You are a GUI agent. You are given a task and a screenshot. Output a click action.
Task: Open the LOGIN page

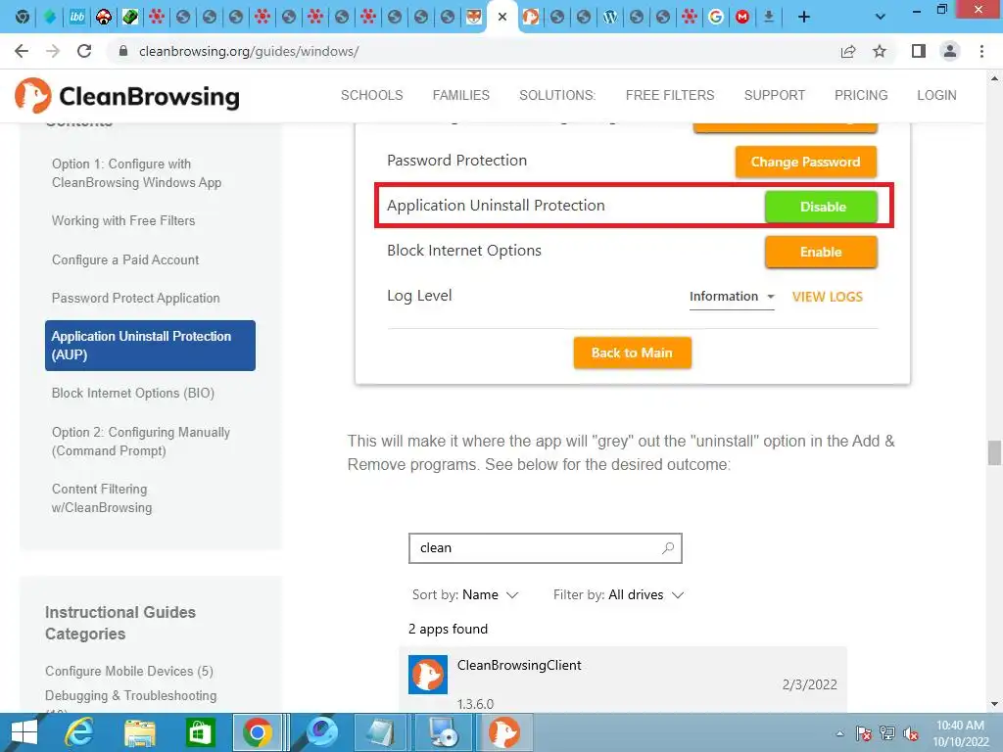[x=936, y=95]
